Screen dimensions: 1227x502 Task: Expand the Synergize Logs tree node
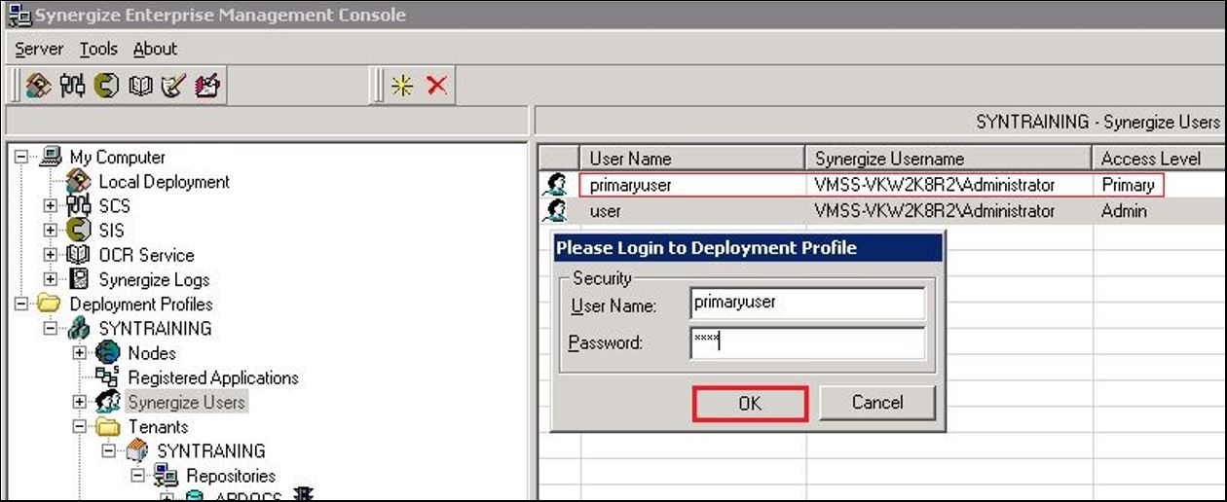51,279
